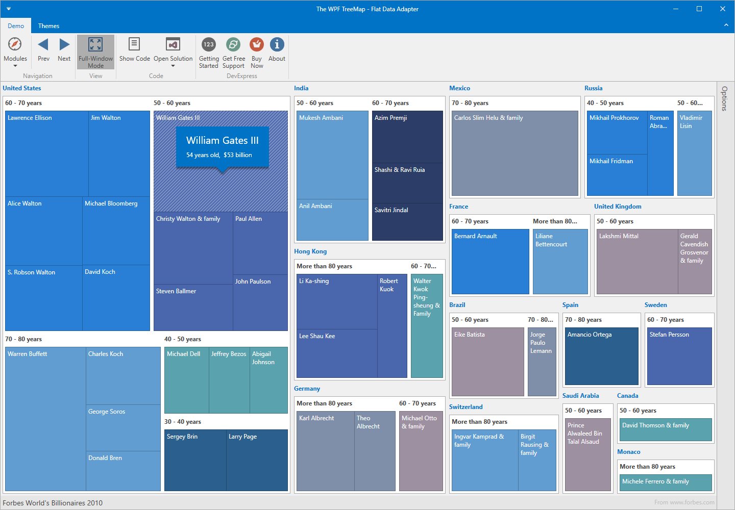Open the Options side panel
This screenshot has width=735, height=510.
click(x=724, y=98)
